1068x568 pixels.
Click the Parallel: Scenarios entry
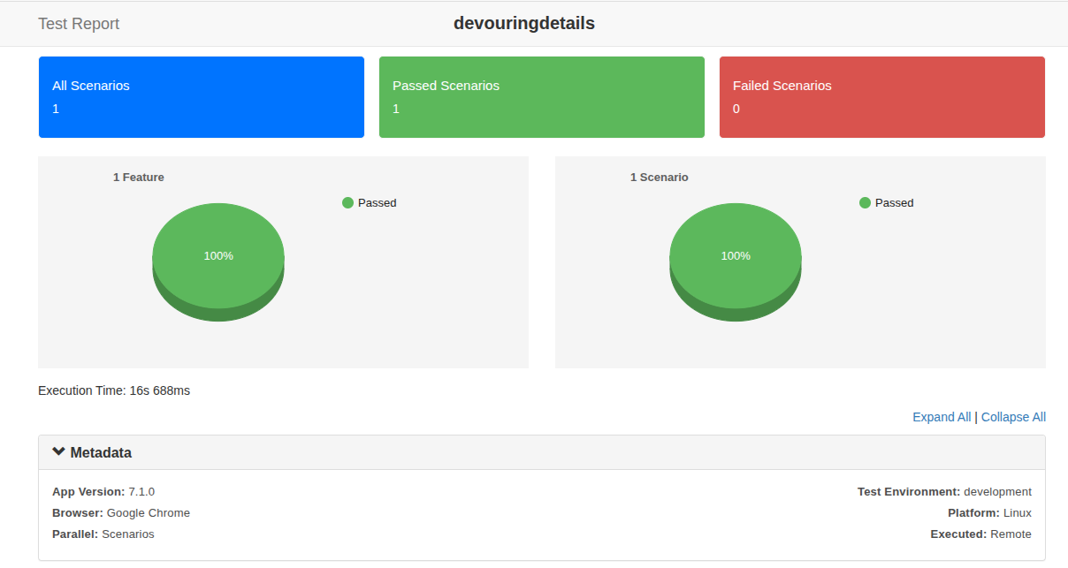click(x=103, y=534)
